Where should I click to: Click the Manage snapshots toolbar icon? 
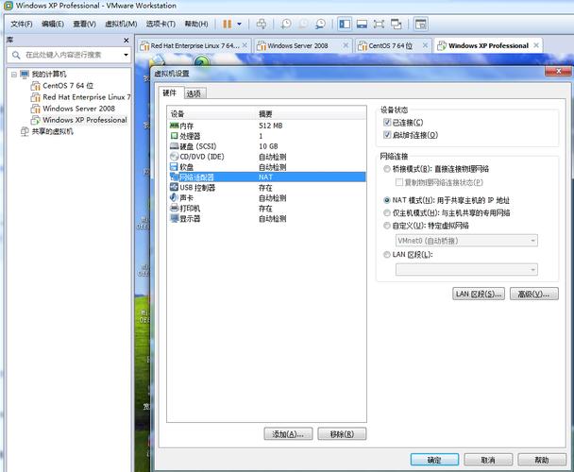pos(320,25)
